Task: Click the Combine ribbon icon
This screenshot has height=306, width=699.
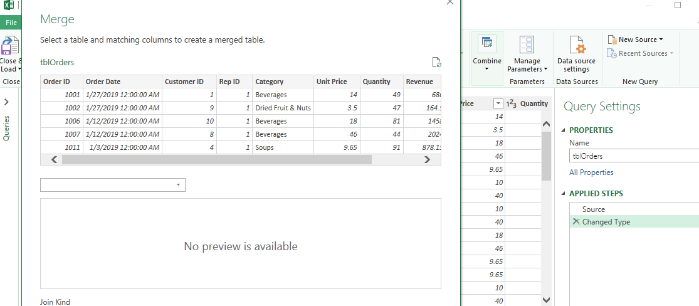Action: click(x=487, y=44)
